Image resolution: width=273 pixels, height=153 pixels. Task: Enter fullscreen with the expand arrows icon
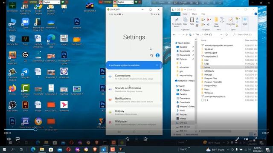point(255,139)
